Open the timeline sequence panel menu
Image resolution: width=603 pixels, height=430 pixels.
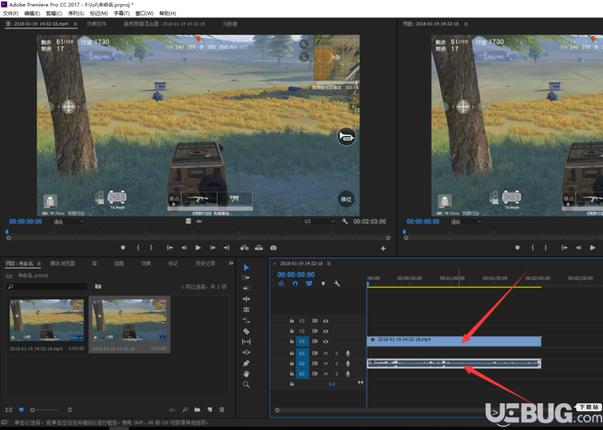point(329,264)
